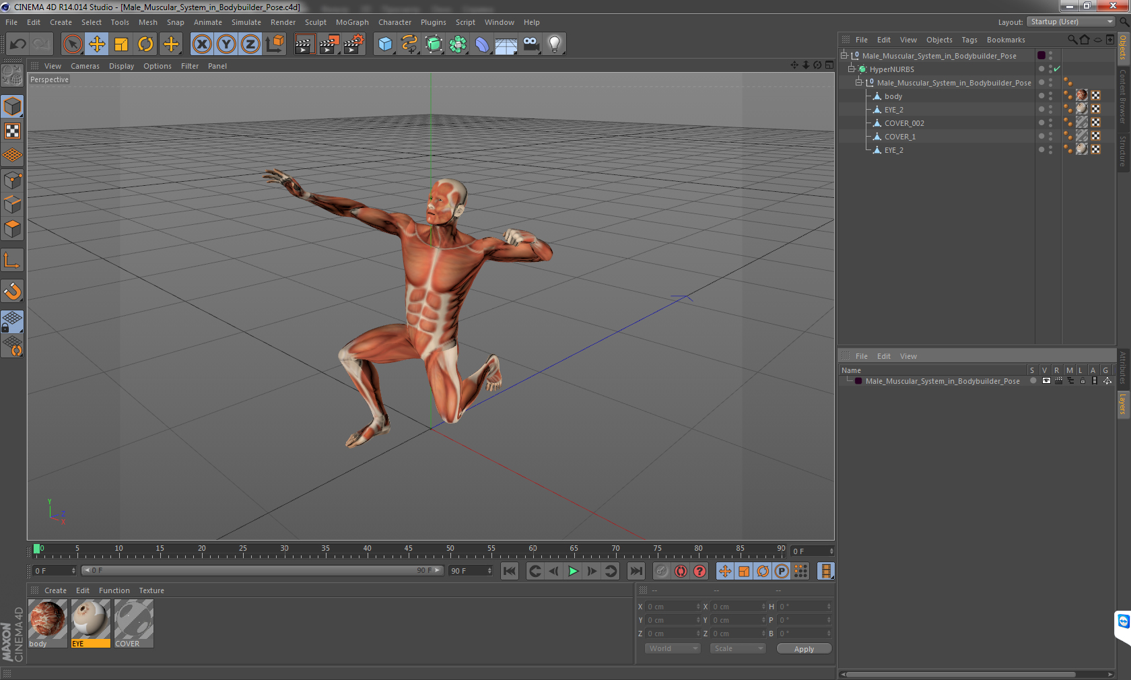The image size is (1131, 680).
Task: Click the X position input field
Action: [x=673, y=607]
